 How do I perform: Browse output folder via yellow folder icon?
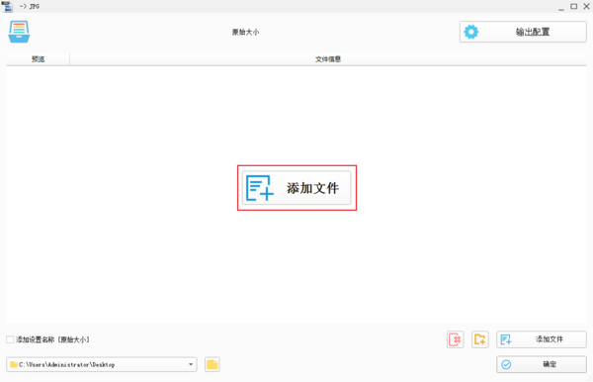212,364
